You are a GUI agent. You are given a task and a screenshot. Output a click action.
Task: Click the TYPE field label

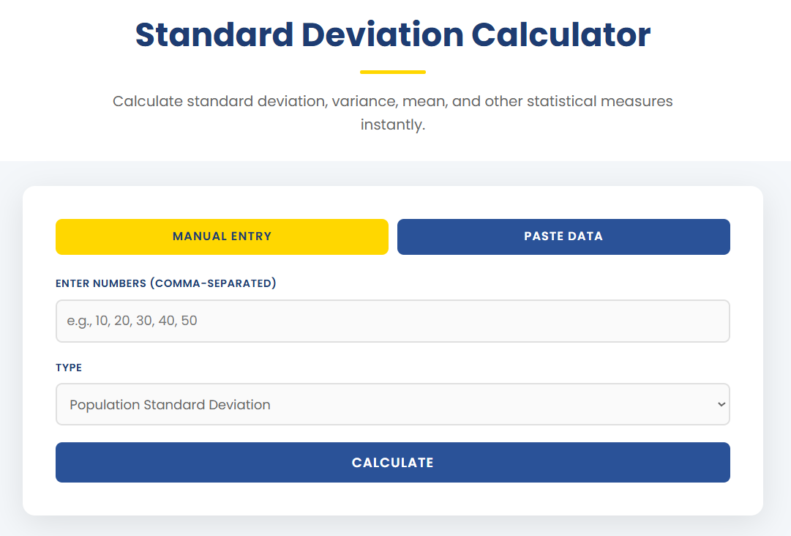coord(68,368)
